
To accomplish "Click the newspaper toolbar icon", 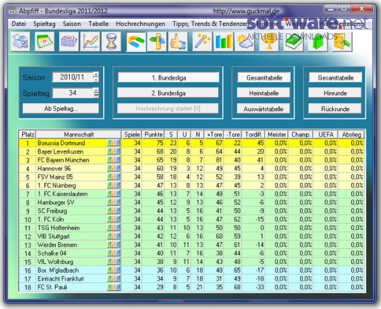I will [69, 41].
